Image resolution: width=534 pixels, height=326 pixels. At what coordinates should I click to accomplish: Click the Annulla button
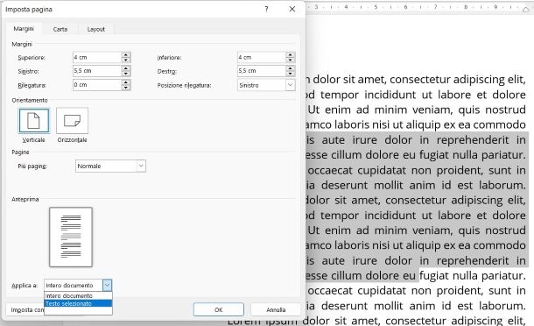point(276,309)
